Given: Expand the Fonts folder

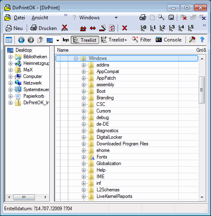Looking at the screenshot, I should pos(83,157).
